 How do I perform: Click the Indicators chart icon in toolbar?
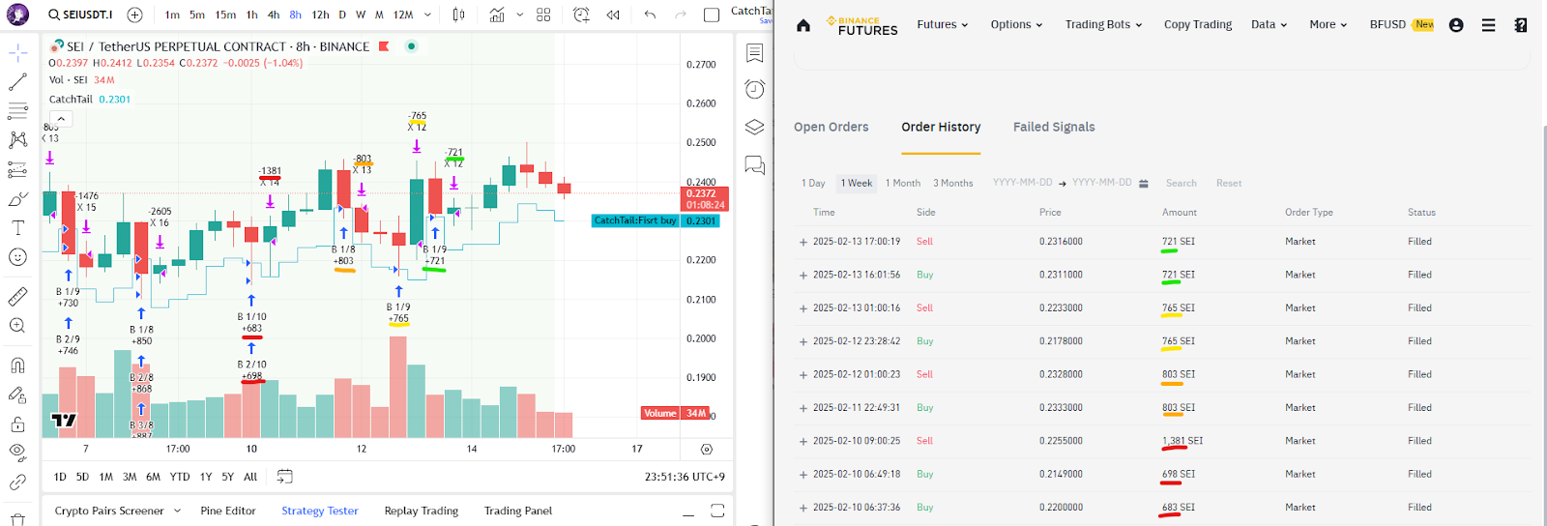pyautogui.click(x=497, y=15)
